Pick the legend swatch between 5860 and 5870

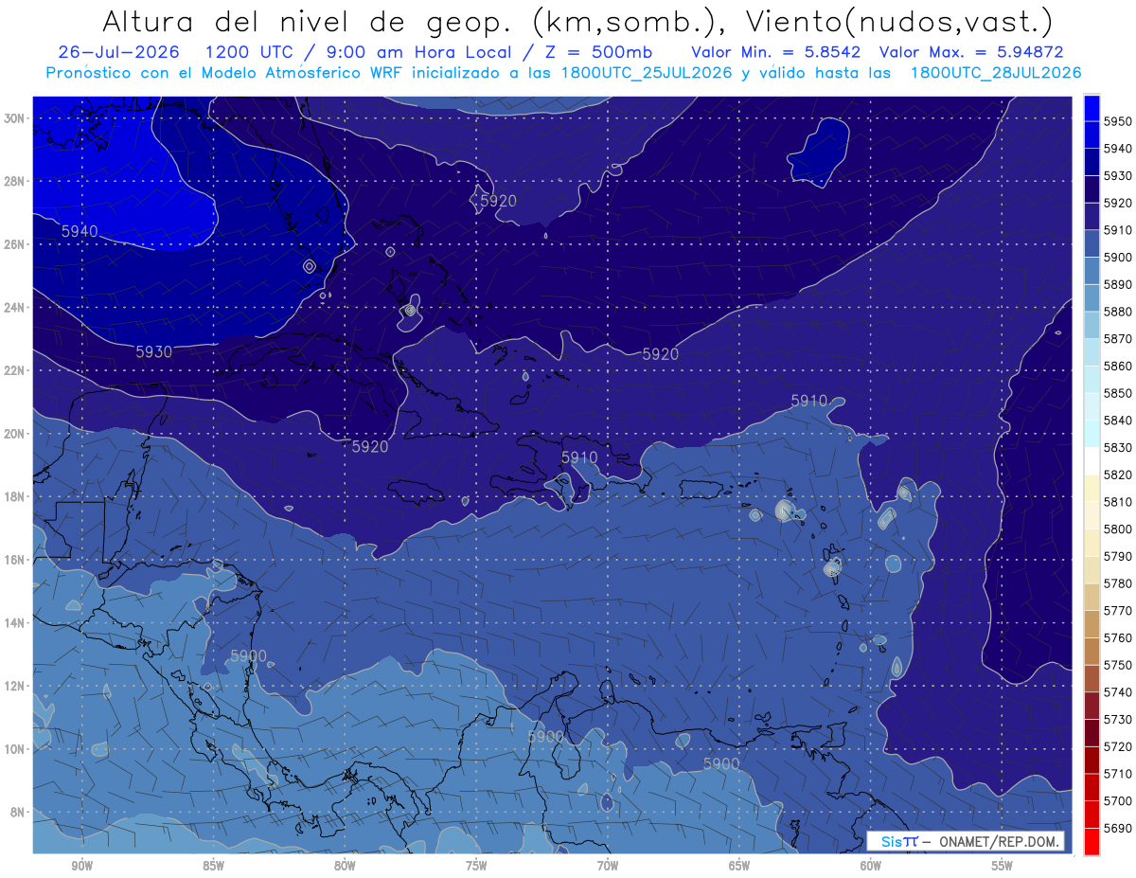pos(1092,351)
